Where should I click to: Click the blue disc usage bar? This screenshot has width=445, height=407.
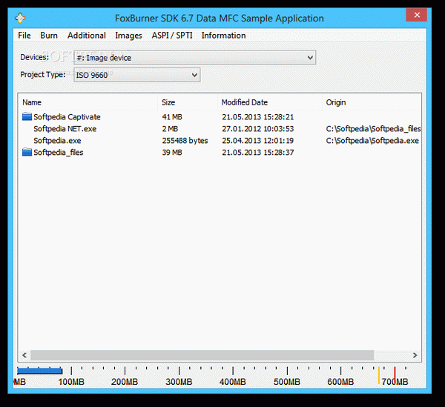point(40,371)
